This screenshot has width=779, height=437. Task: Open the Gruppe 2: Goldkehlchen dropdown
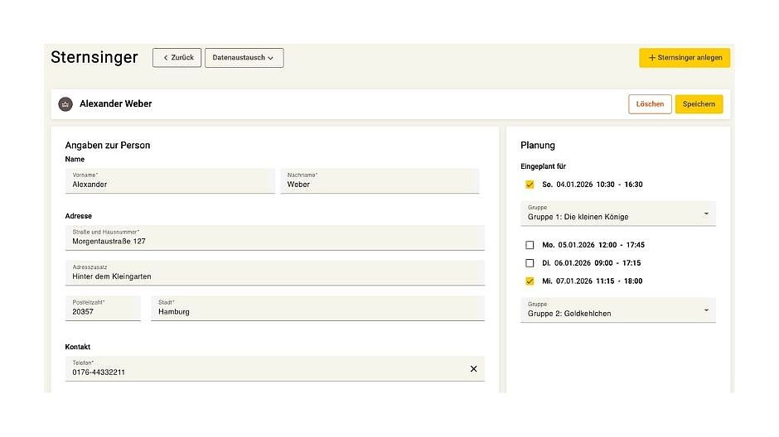click(618, 310)
